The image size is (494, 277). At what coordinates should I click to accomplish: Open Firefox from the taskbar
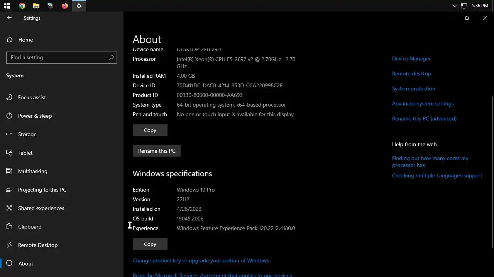[x=65, y=6]
